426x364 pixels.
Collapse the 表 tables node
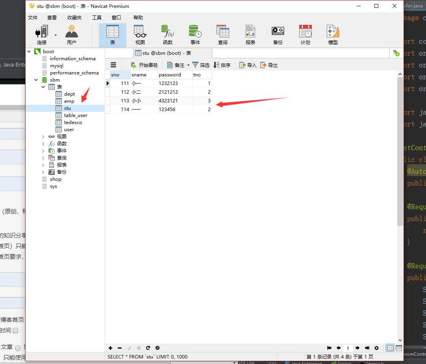43,87
